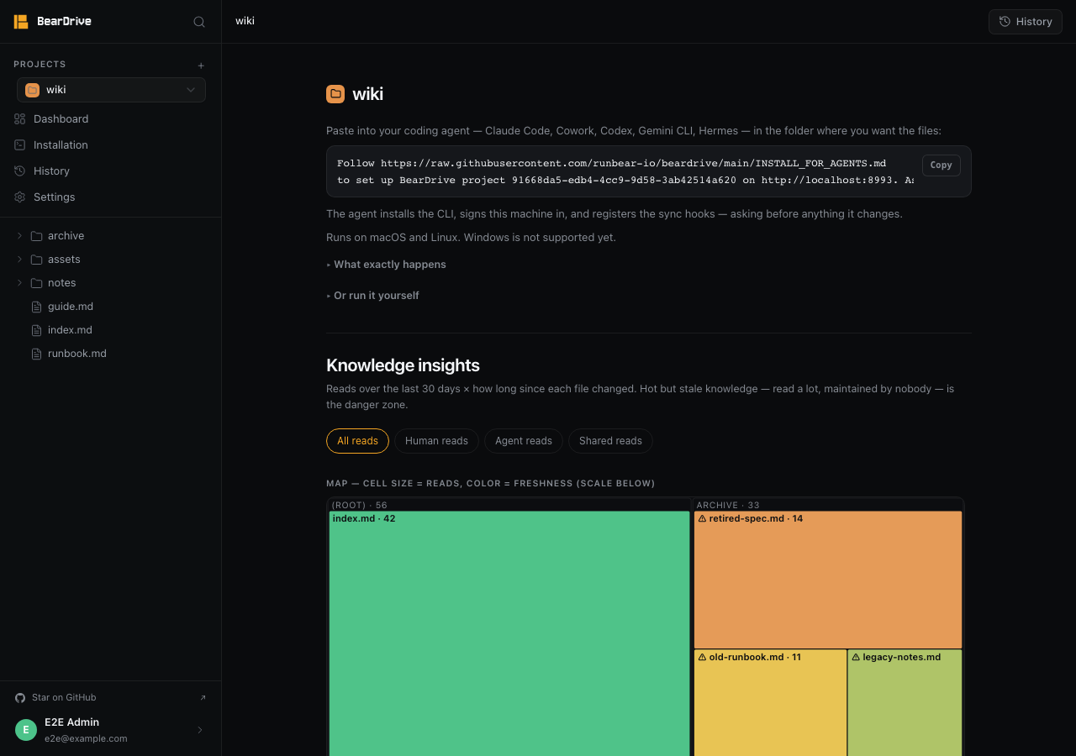Screen dimensions: 1076x756
Task: Click the warning icon on old-runbook.md cell
Action: (x=702, y=657)
